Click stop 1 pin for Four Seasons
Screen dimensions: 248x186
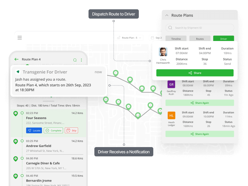coord(15,113)
